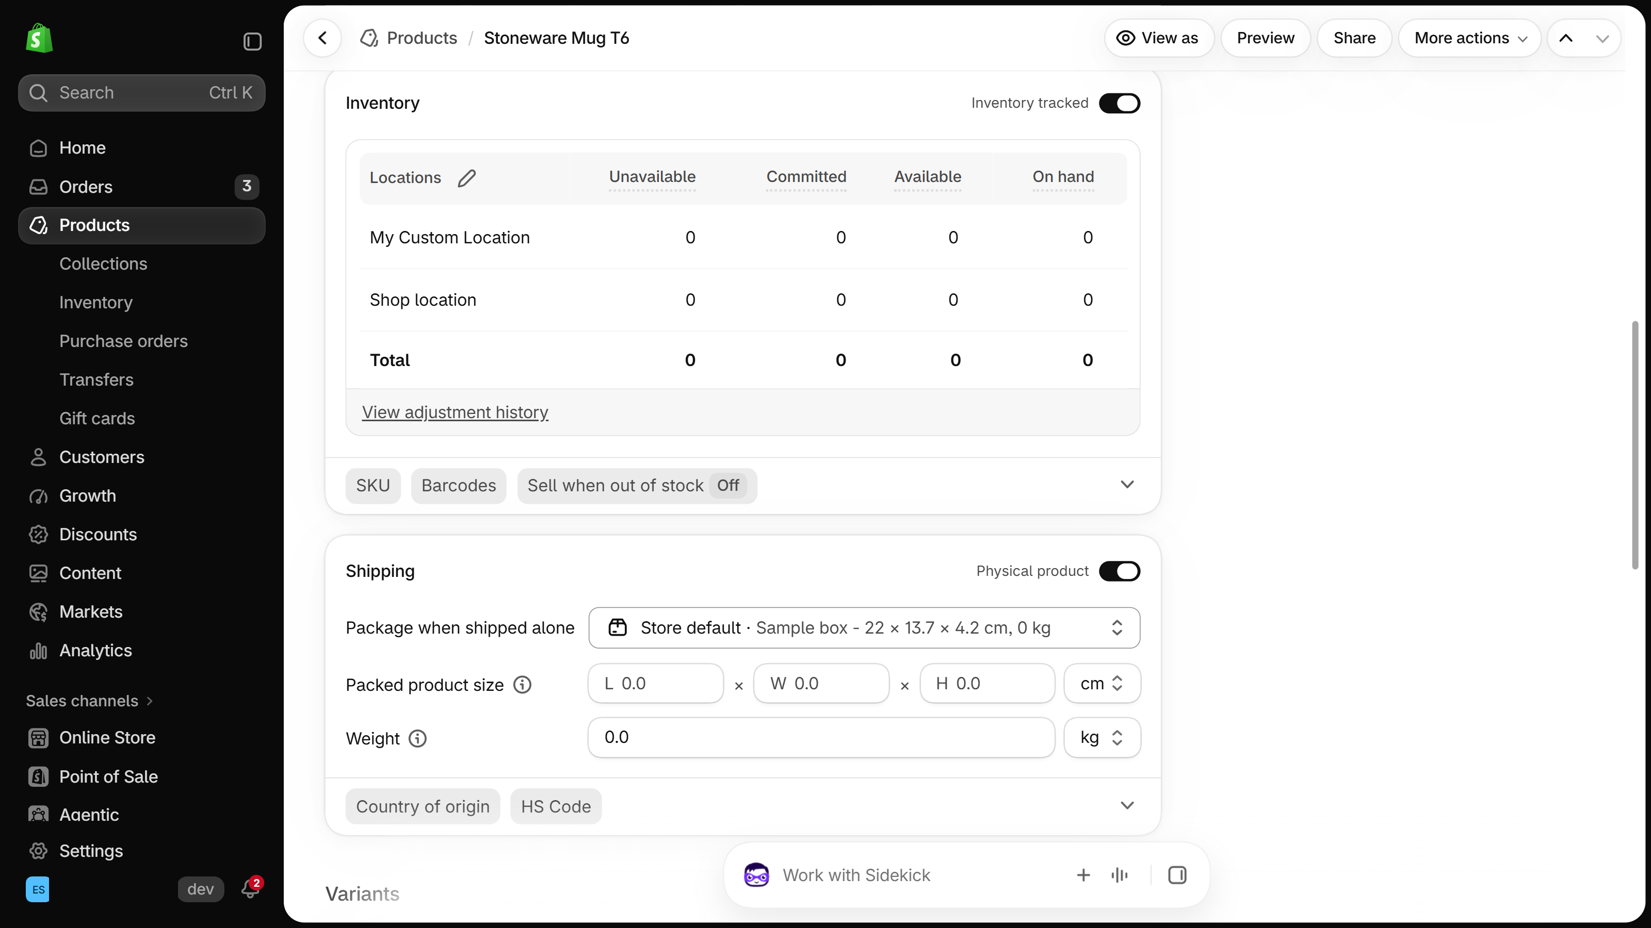Image resolution: width=1651 pixels, height=928 pixels.
Task: Go to next product arrow
Action: (x=1603, y=38)
